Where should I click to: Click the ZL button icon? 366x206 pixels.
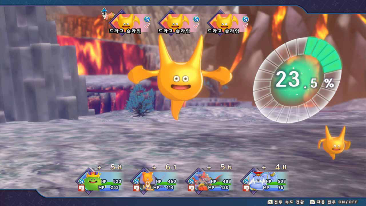tap(270, 202)
